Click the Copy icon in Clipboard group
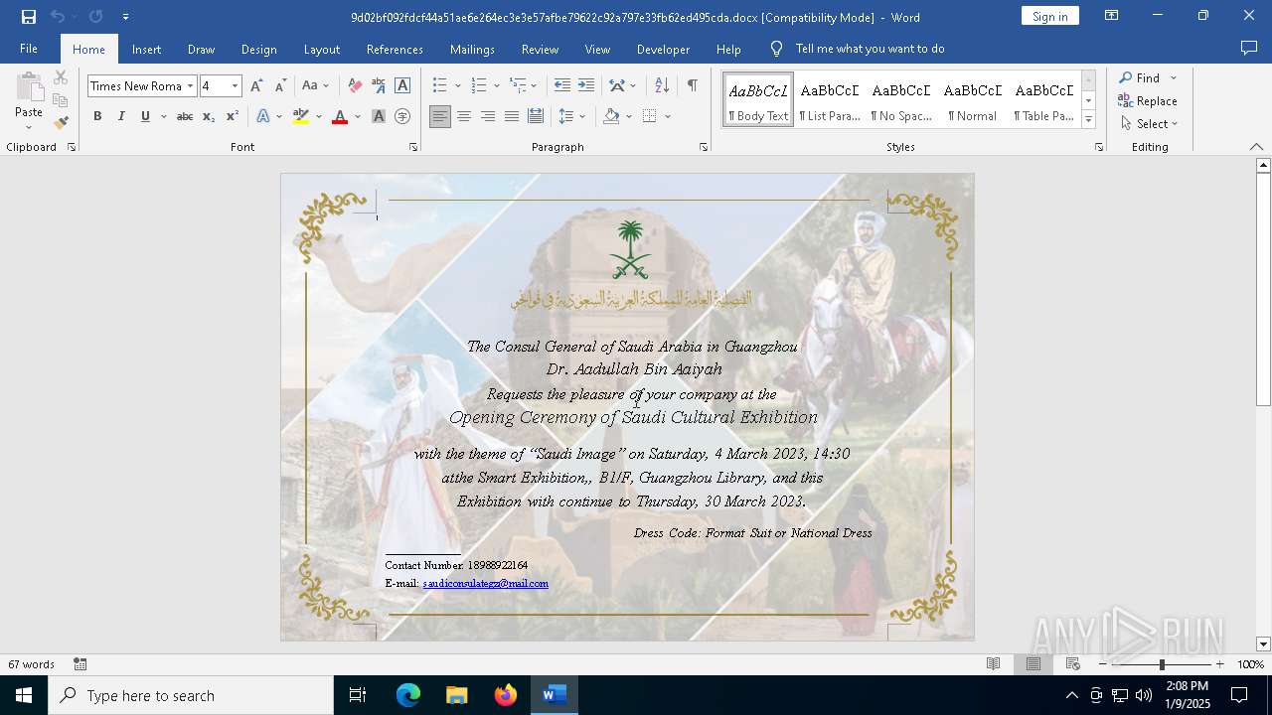 pyautogui.click(x=61, y=100)
